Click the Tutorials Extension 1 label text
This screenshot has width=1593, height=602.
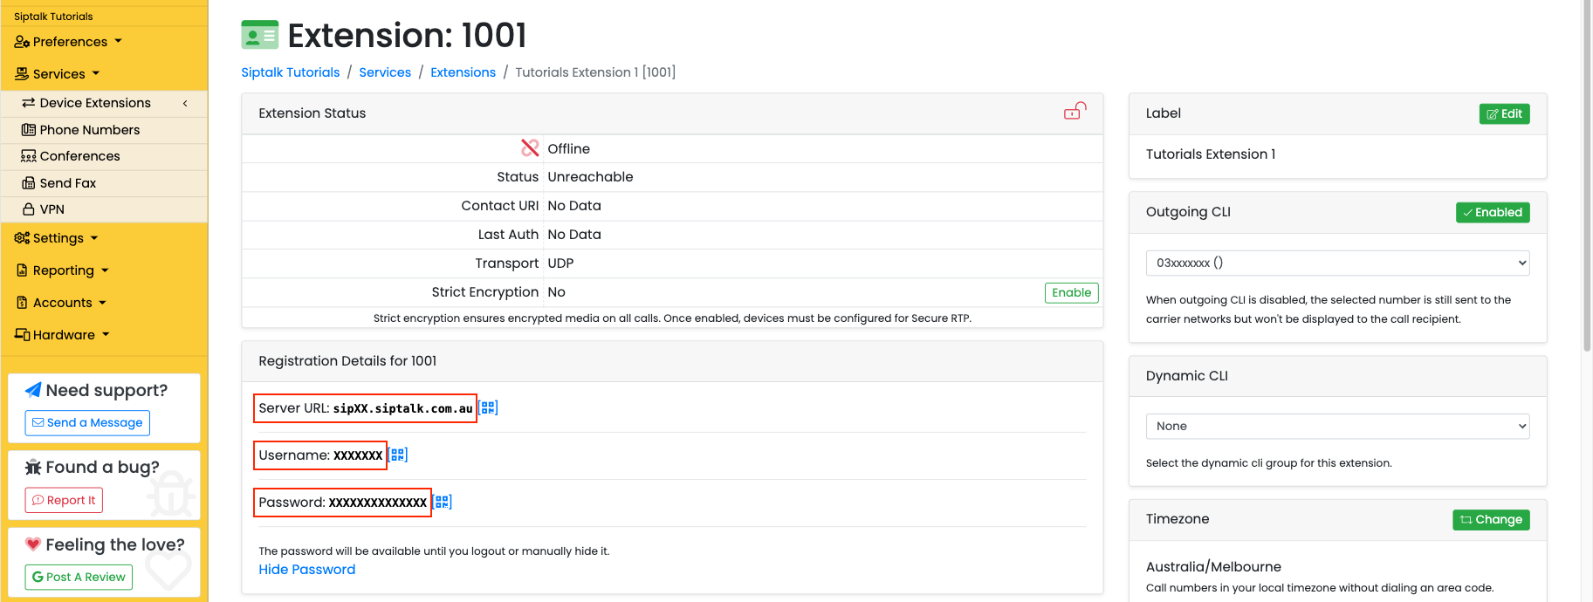click(x=1211, y=154)
